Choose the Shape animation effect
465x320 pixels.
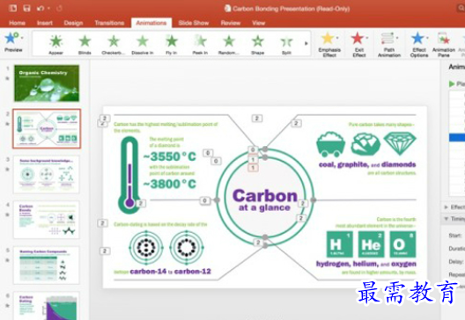(x=257, y=44)
